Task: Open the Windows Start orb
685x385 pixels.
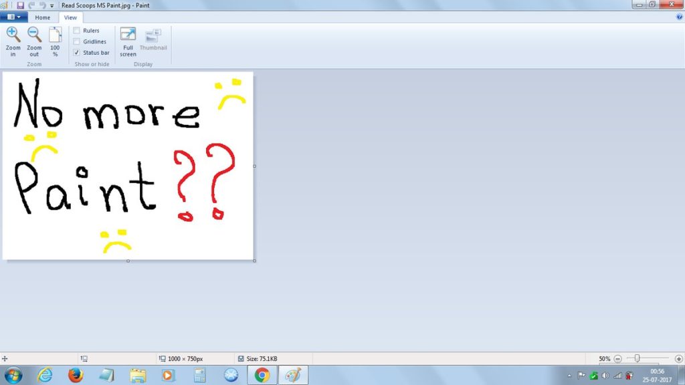Action: 13,376
